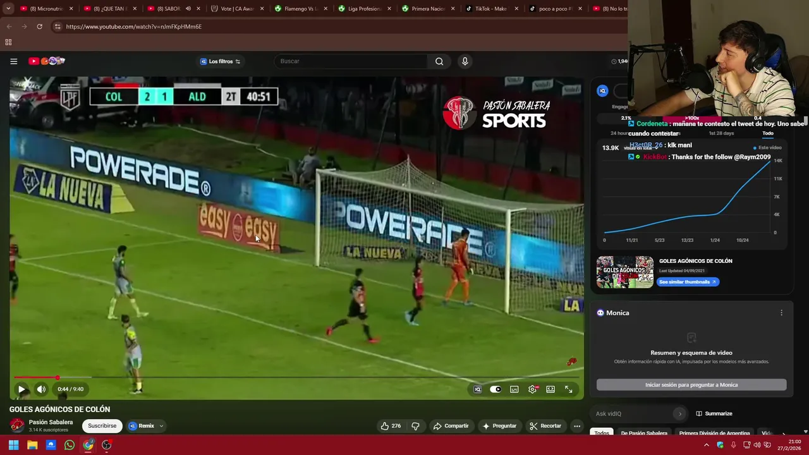Switch to the Liga Profesional tab

pos(364,9)
